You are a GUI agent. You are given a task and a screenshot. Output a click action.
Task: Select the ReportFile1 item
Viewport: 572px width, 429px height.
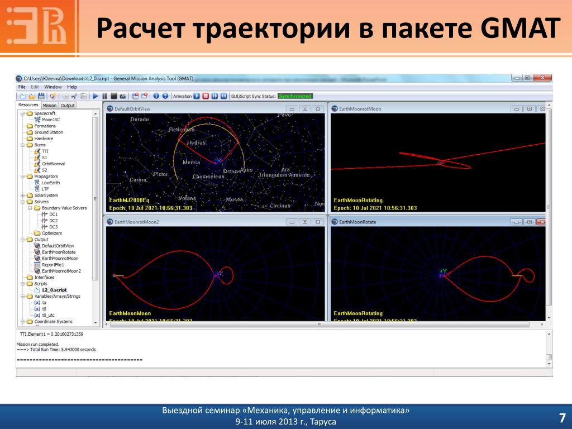coord(53,265)
